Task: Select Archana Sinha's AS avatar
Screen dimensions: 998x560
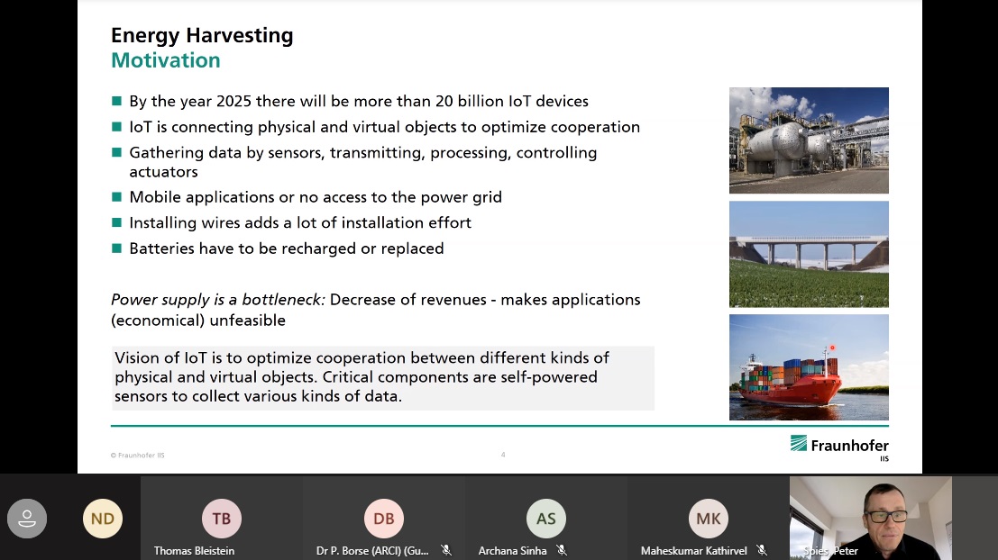Action: [546, 518]
